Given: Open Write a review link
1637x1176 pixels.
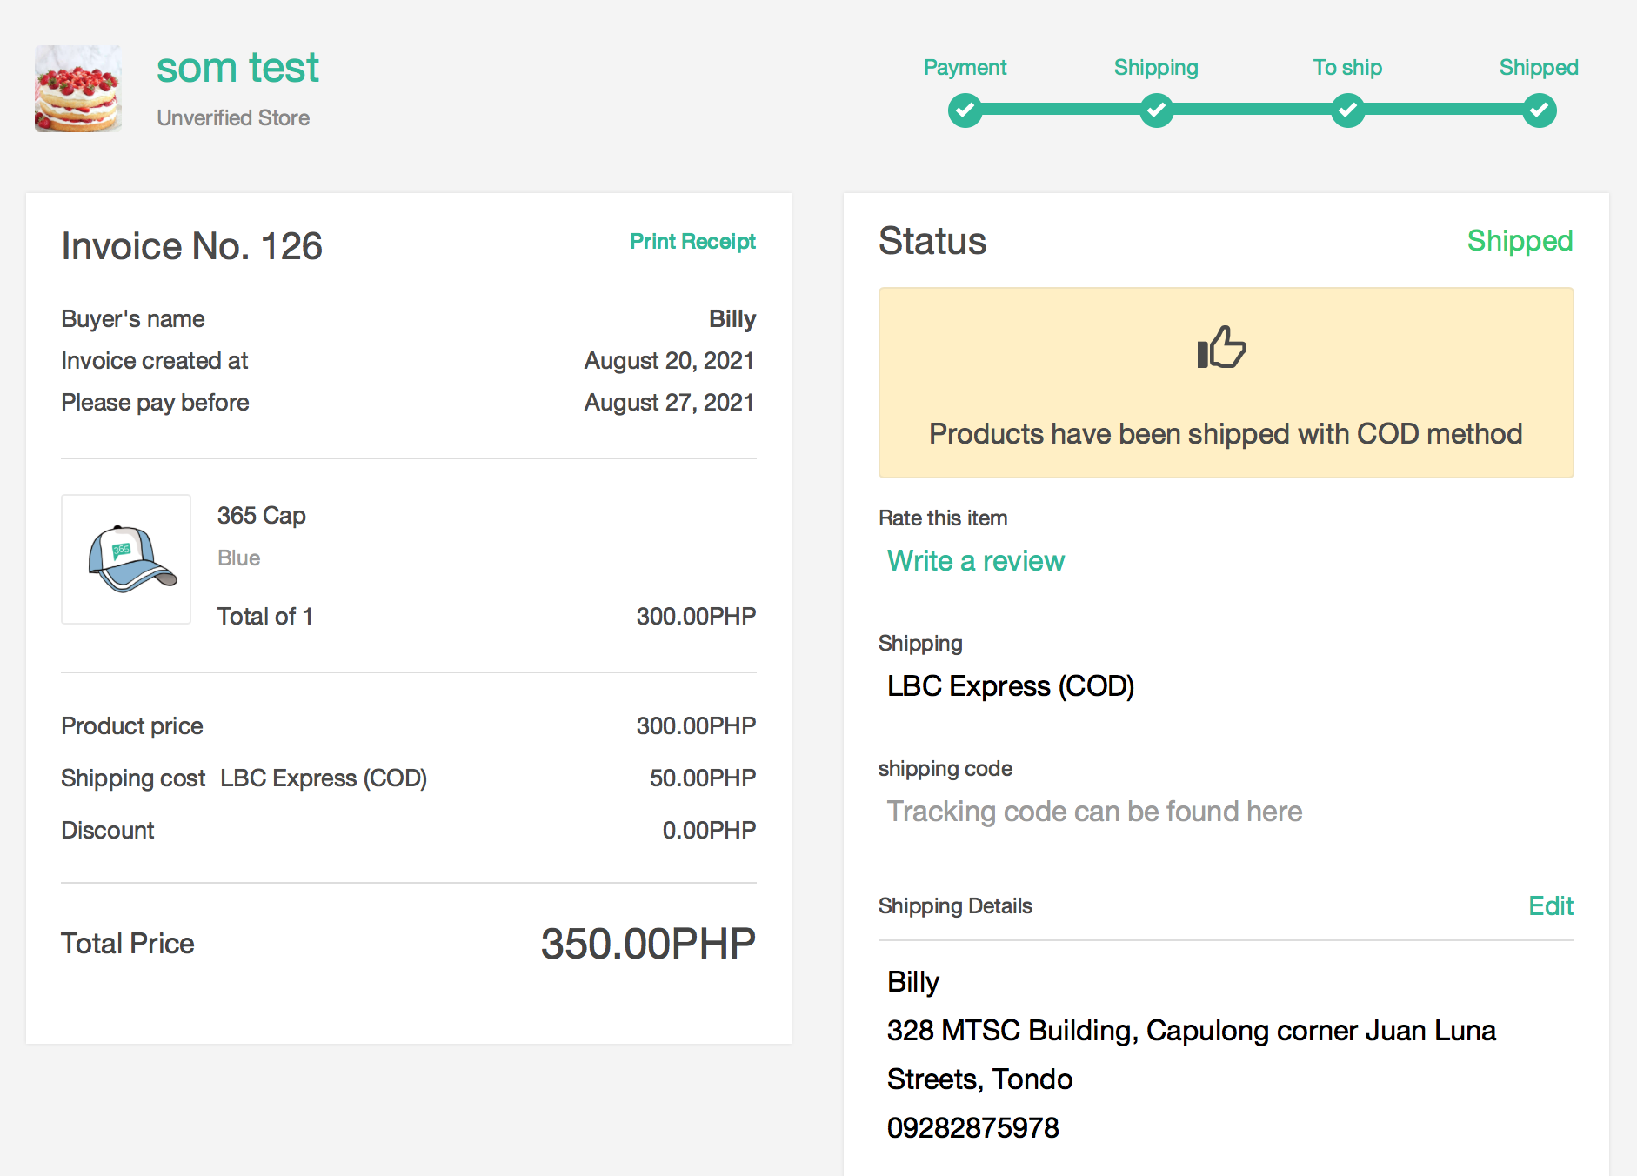Looking at the screenshot, I should coord(975,561).
